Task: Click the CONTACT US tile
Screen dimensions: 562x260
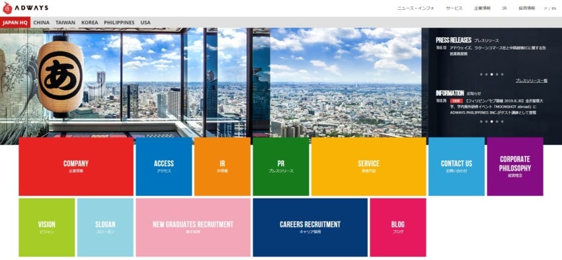Action: [x=457, y=167]
